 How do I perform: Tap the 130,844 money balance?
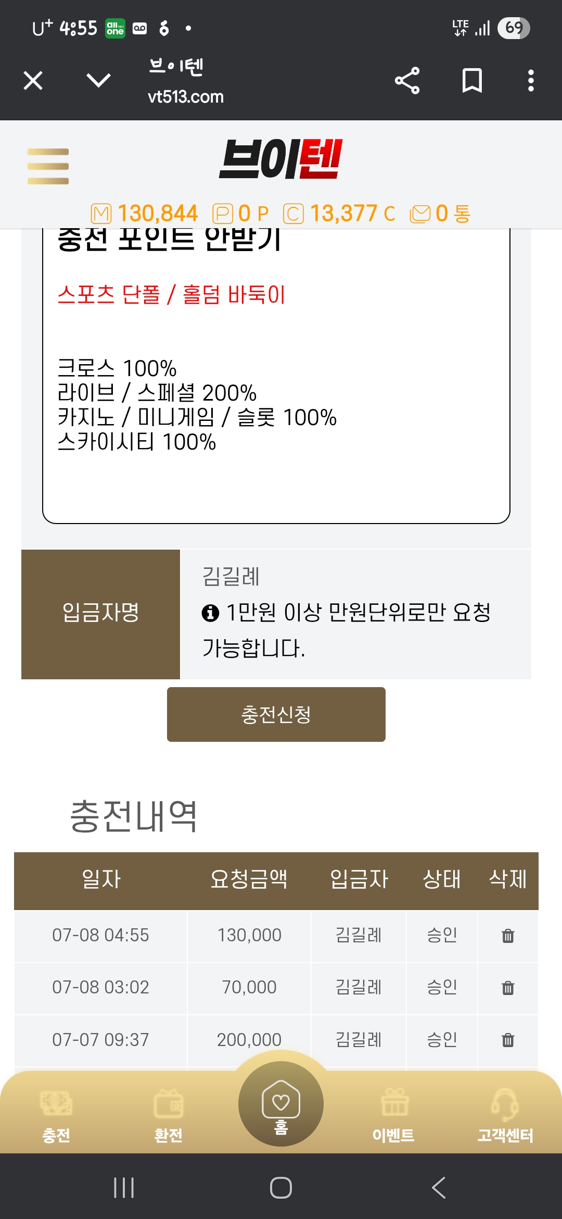144,214
